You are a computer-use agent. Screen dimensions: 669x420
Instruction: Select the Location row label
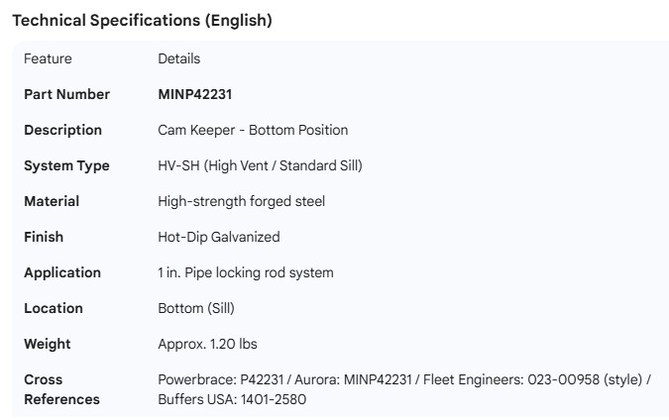pyautogui.click(x=54, y=308)
